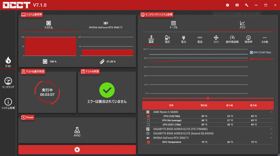Open the システム情報 info icon in sidebar
Screen dimensions: 280x156
tap(8, 102)
